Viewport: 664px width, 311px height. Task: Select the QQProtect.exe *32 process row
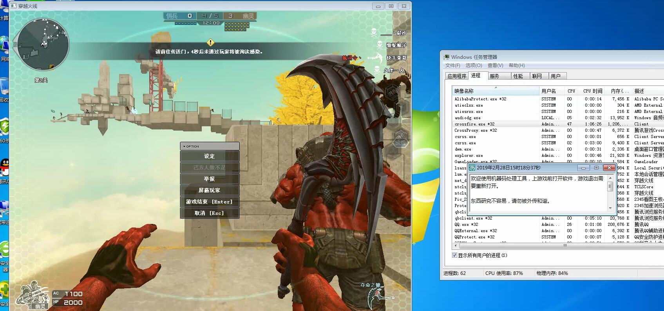pos(558,237)
